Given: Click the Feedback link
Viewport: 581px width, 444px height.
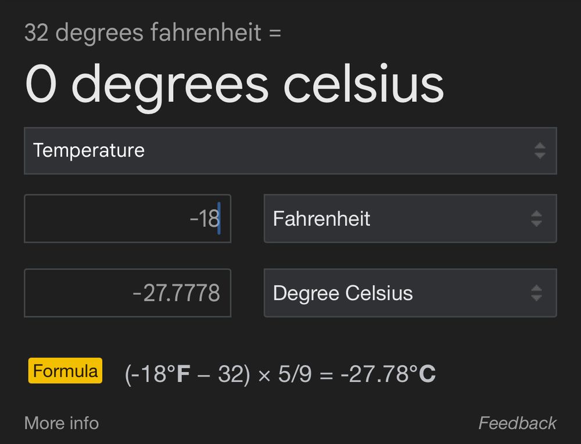Looking at the screenshot, I should click(517, 423).
